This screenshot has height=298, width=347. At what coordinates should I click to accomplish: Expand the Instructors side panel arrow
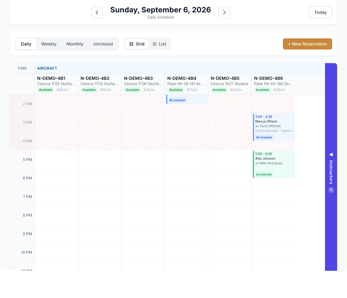click(331, 154)
